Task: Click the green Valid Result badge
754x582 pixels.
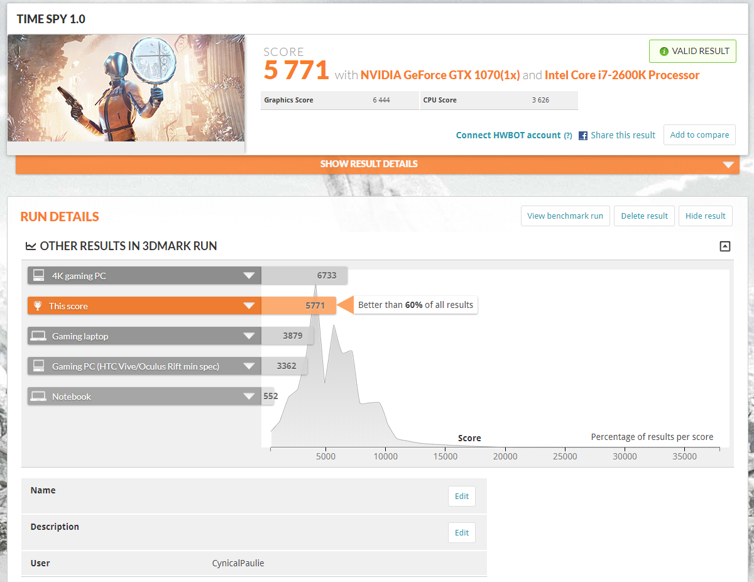Action: pyautogui.click(x=692, y=52)
